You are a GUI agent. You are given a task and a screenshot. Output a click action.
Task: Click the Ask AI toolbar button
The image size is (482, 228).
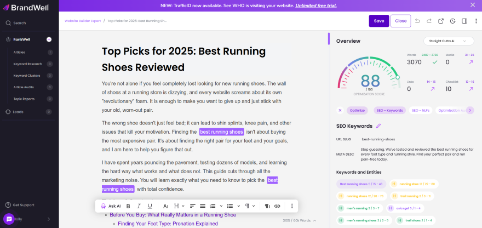(x=111, y=206)
